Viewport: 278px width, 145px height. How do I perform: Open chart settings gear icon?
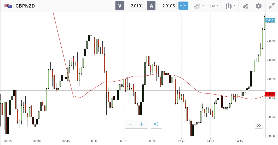coord(258,6)
